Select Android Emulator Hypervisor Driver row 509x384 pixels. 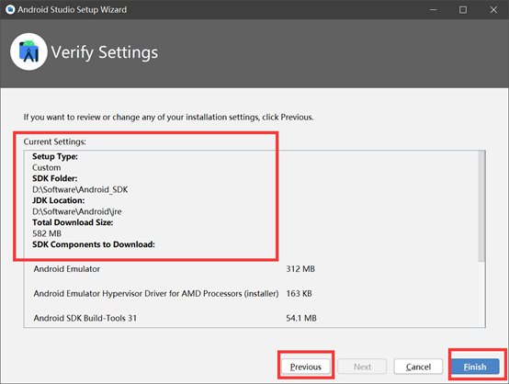[x=173, y=293]
